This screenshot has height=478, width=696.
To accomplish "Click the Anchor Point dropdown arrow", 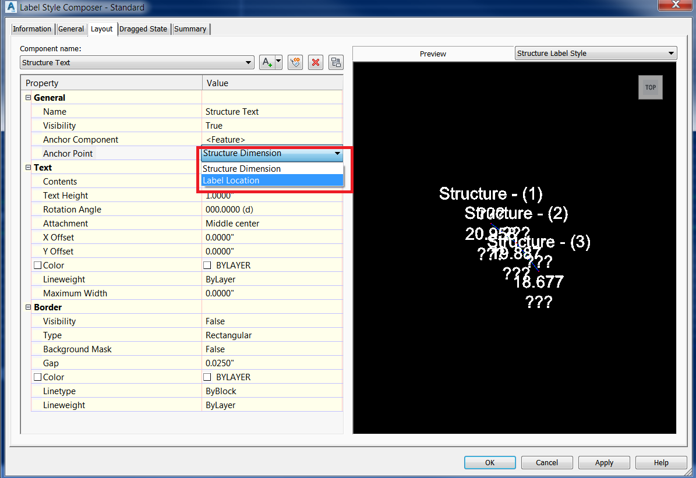I will tap(337, 154).
